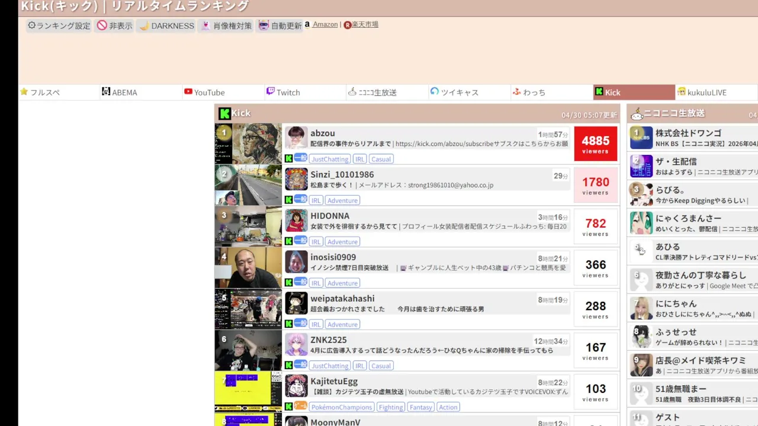Click MoonyManV's profile avatar

(296, 421)
